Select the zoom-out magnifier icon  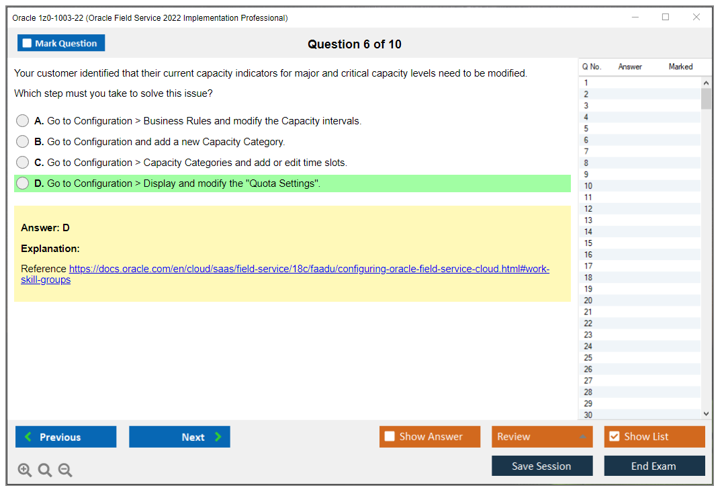(64, 470)
